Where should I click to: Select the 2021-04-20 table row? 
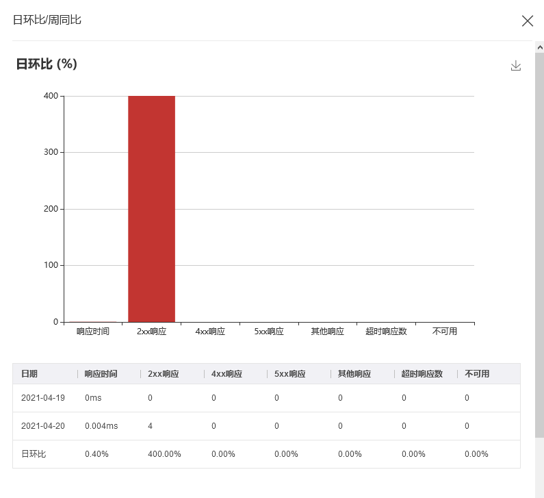[x=266, y=426]
